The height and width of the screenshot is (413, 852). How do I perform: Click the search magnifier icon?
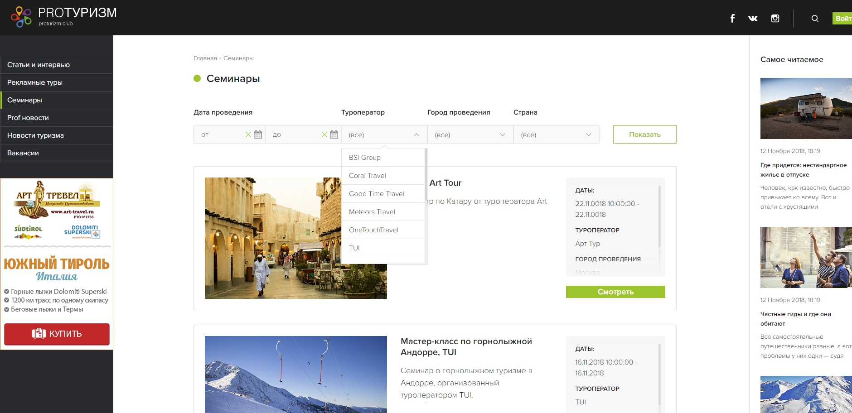pyautogui.click(x=815, y=18)
